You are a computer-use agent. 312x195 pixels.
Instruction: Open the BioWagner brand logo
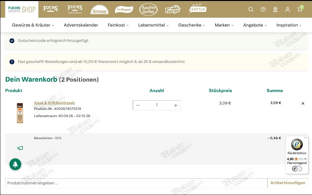click(x=124, y=10)
